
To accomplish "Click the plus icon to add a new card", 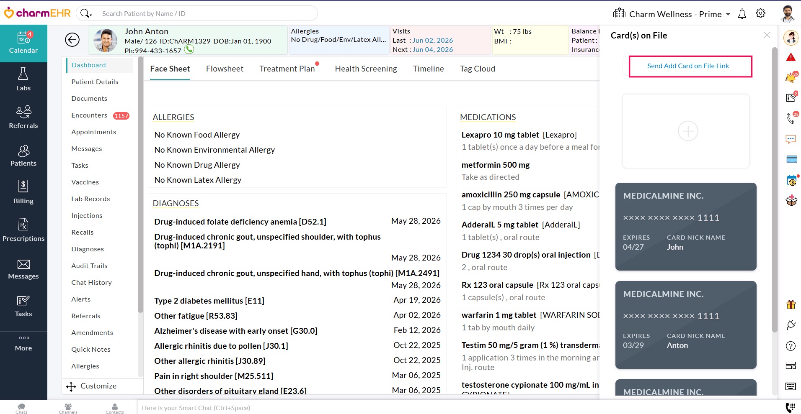I will pyautogui.click(x=688, y=131).
